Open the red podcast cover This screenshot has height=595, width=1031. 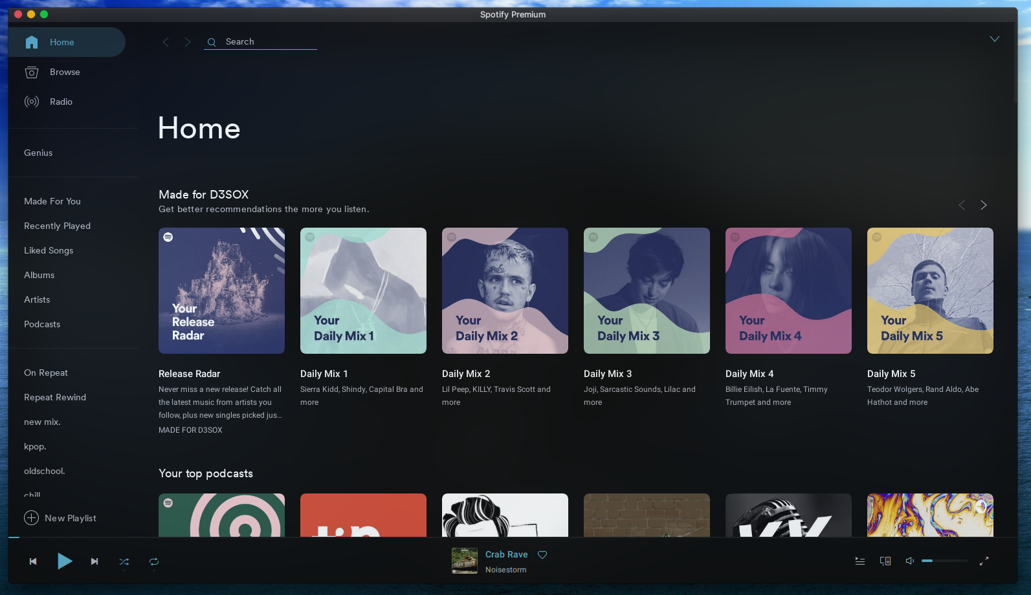[363, 515]
